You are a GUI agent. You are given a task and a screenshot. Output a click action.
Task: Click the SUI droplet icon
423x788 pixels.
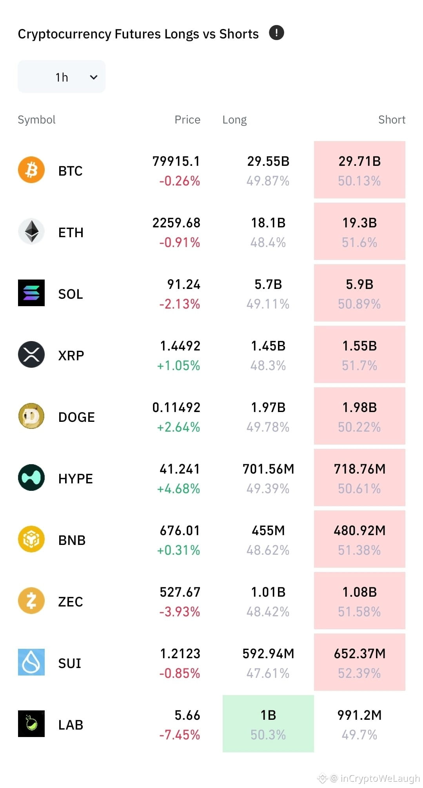[x=31, y=662]
